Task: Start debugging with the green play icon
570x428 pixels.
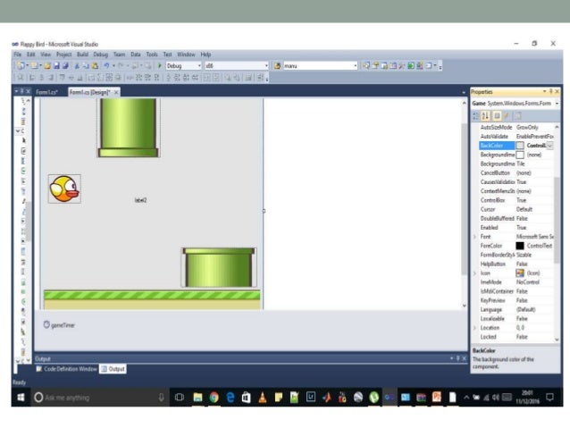Action: tap(159, 66)
